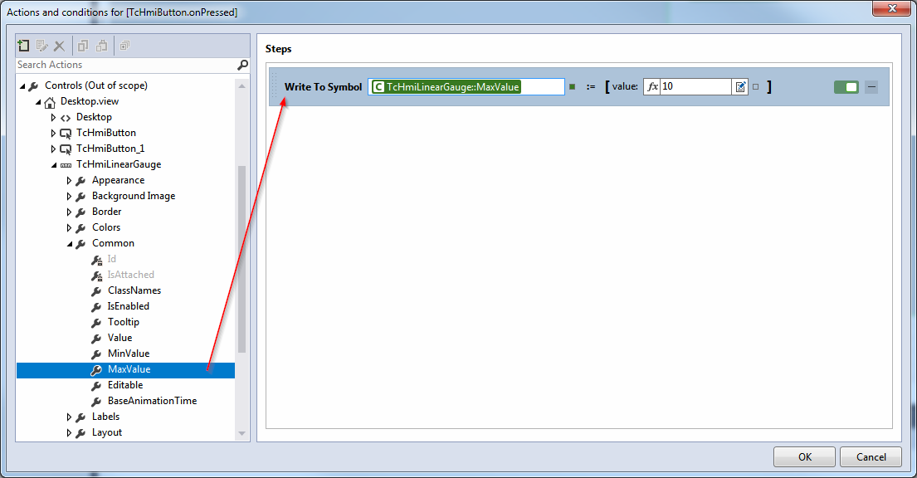Open the value binding editor icon
Viewport: 917px width, 478px height.
[x=739, y=86]
